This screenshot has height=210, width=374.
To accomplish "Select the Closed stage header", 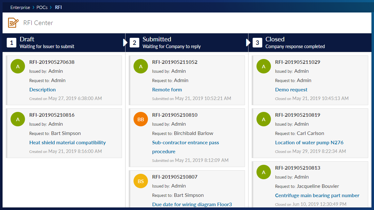I will pyautogui.click(x=275, y=39).
